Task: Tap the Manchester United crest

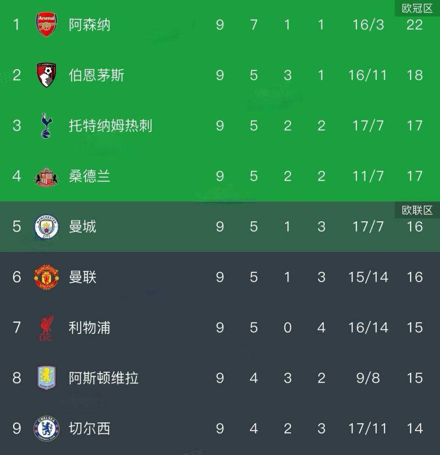Action: pos(46,277)
